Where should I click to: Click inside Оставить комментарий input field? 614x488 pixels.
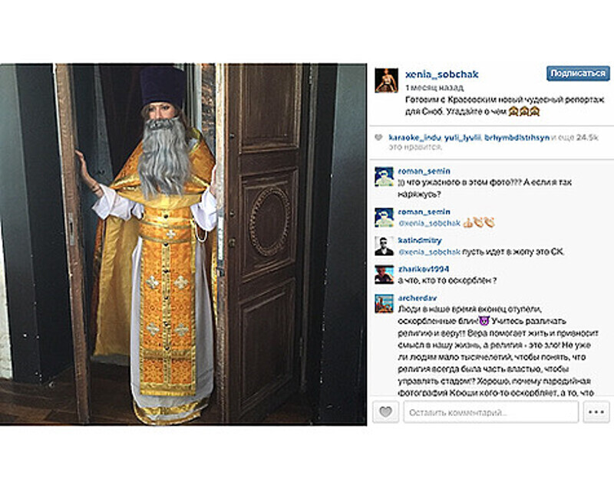(490, 412)
